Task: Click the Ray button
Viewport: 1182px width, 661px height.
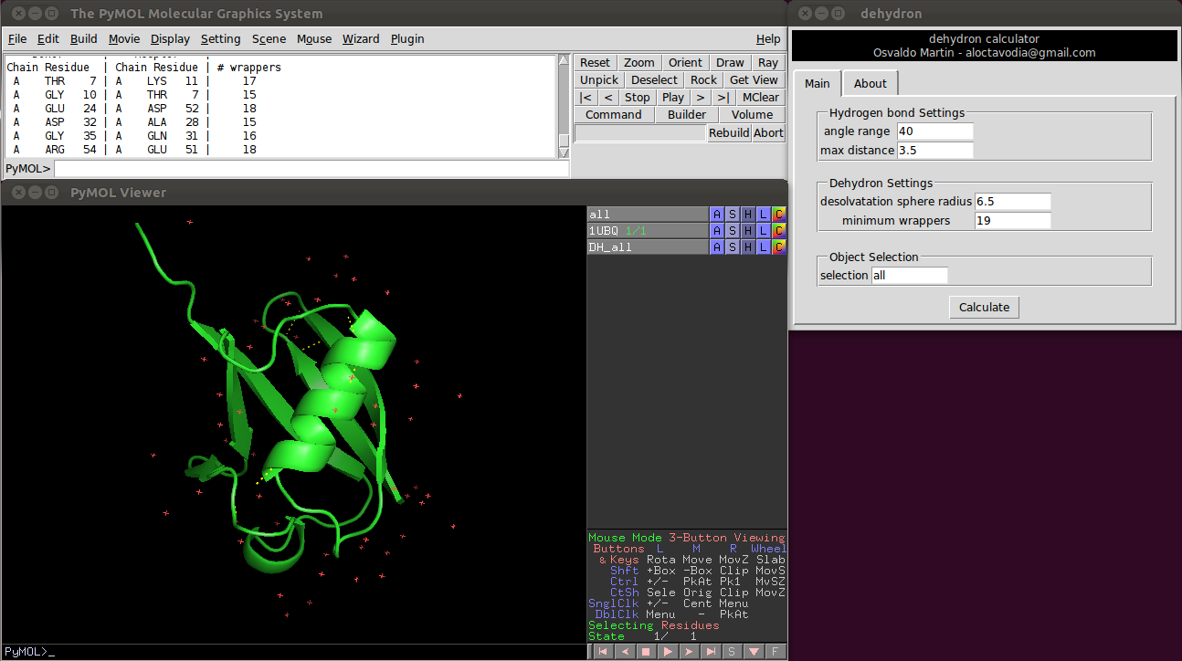Action: (768, 63)
